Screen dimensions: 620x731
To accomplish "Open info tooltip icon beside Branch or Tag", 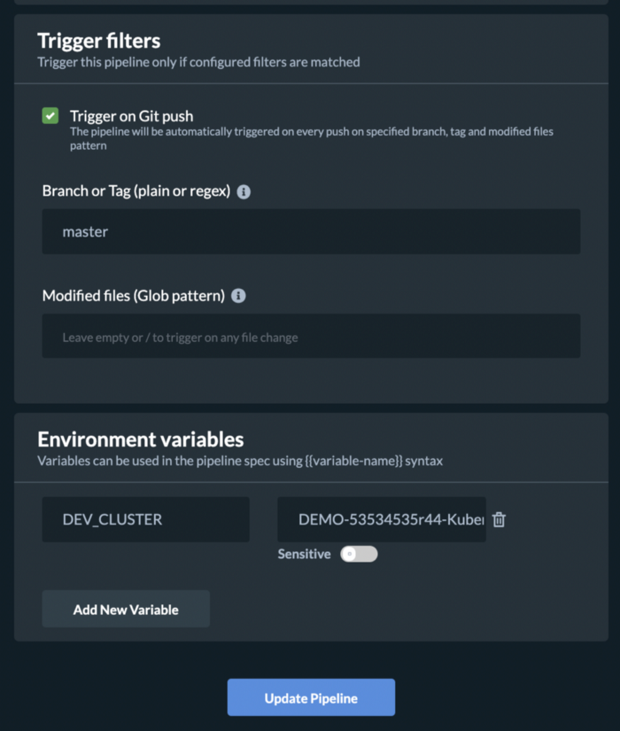I will pyautogui.click(x=244, y=191).
